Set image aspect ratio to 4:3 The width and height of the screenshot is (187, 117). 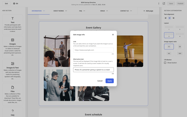(169, 53)
